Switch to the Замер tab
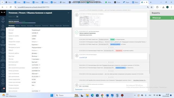174x98 pixels. [x=18, y=26]
